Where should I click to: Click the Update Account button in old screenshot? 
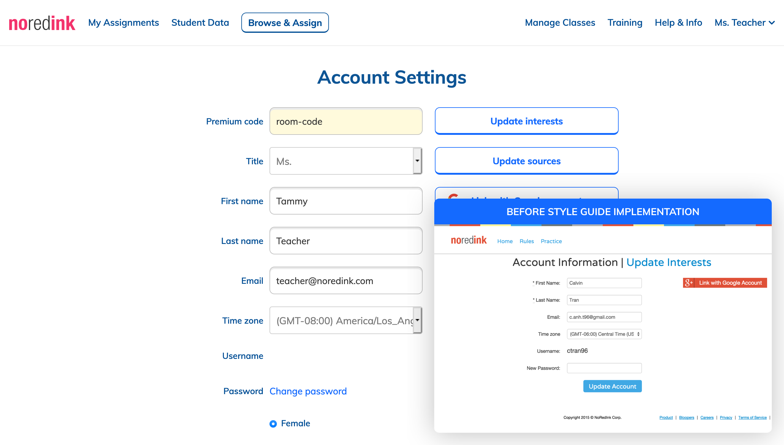click(612, 386)
